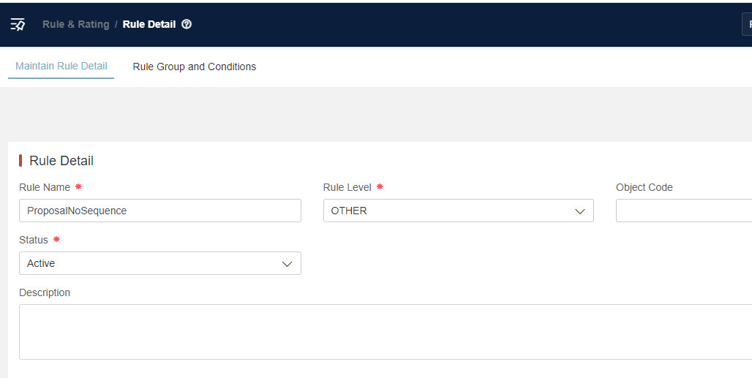Click the Rule Name field label
Image resolution: width=752 pixels, height=378 pixels.
point(45,187)
